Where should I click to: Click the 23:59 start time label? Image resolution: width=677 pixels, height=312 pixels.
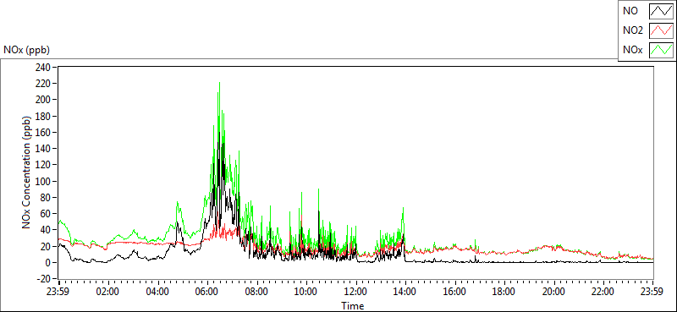click(x=58, y=291)
